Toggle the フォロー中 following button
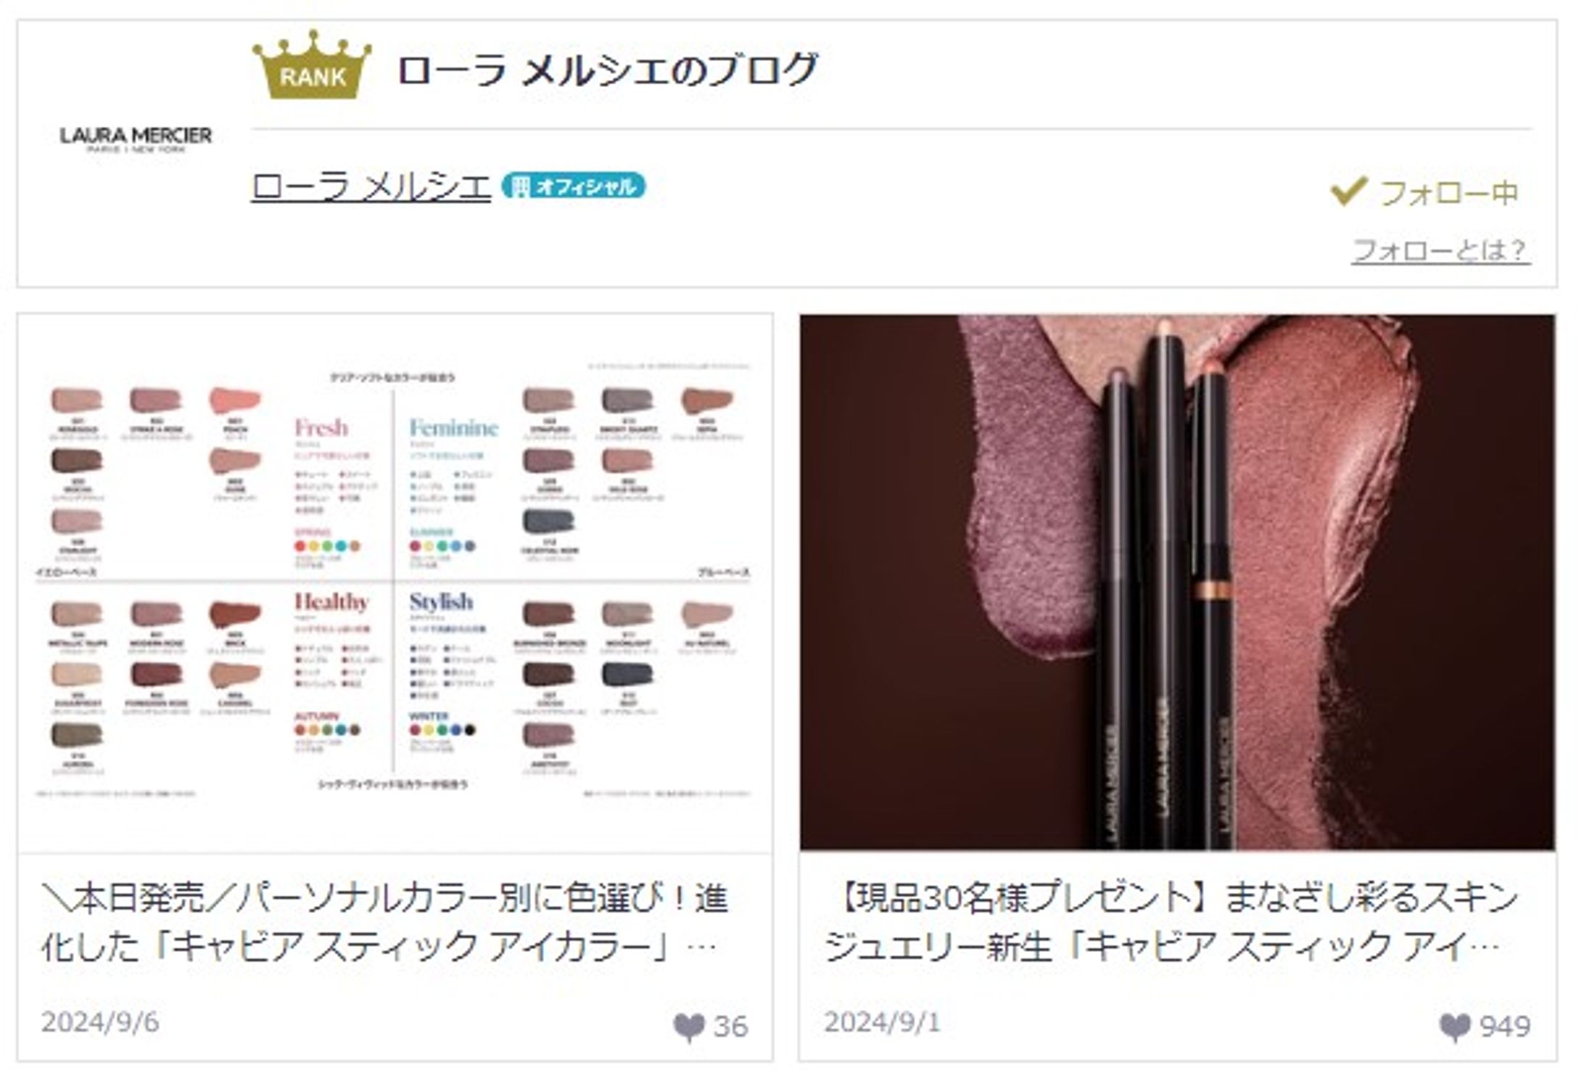This screenshot has height=1070, width=1584. [x=1424, y=192]
